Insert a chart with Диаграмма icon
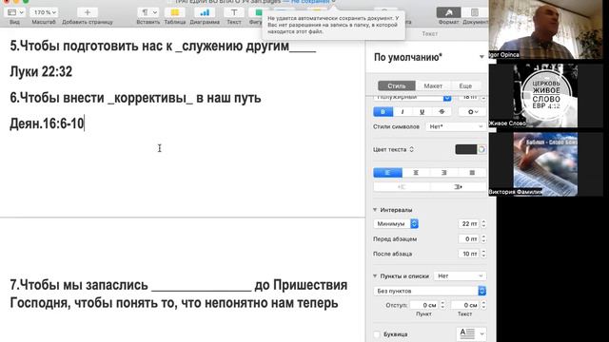This screenshot has width=609, height=342. pyautogui.click(x=205, y=12)
